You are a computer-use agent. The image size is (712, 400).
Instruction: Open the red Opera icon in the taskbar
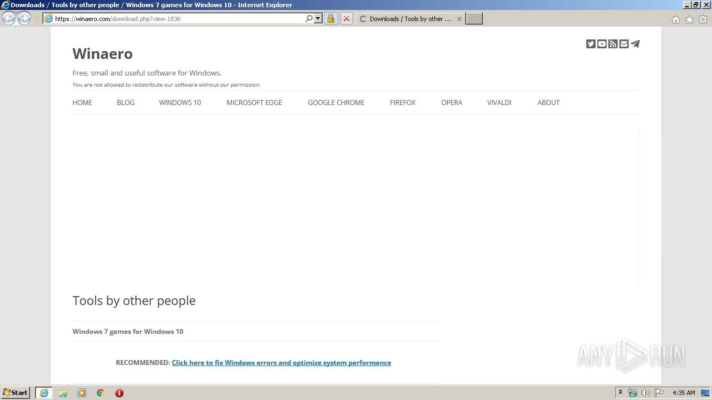[x=119, y=393]
